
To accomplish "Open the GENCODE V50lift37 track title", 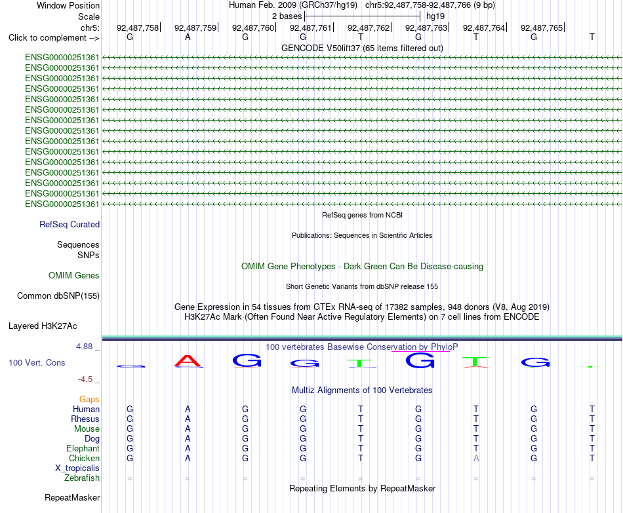I will coord(362,48).
